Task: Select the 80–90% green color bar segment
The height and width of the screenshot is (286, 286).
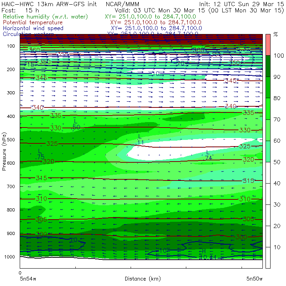Action: (268, 87)
